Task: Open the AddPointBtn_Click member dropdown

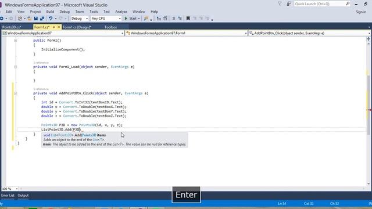Action: tap(310, 33)
